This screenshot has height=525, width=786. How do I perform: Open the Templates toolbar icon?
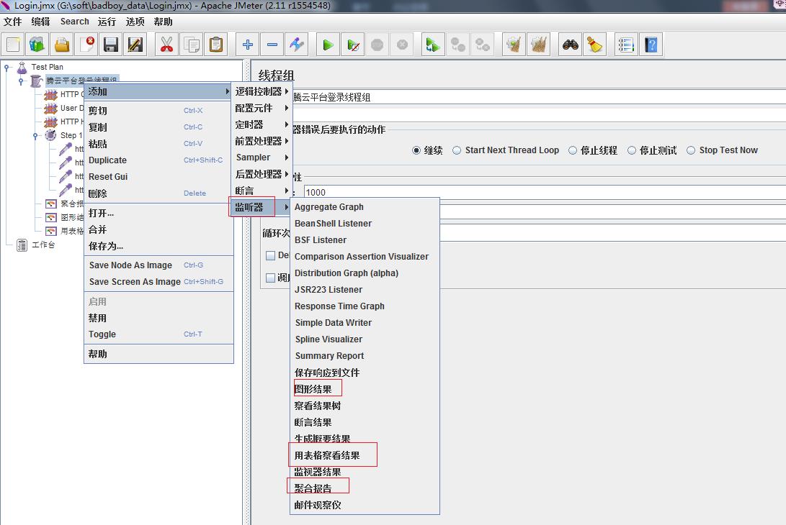37,45
